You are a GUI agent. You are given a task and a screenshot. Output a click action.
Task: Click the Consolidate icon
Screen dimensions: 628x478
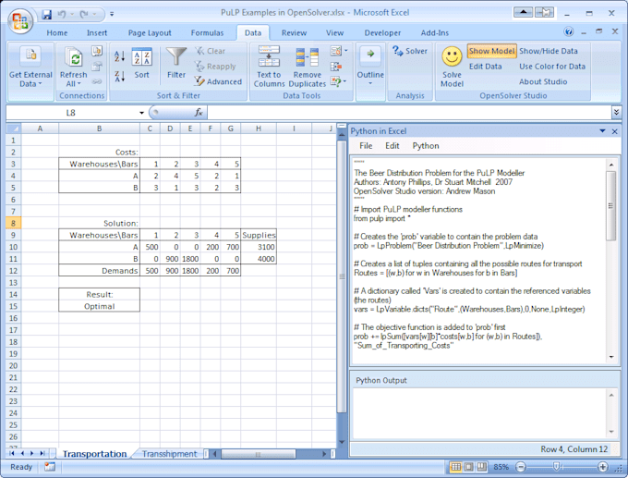click(x=336, y=67)
